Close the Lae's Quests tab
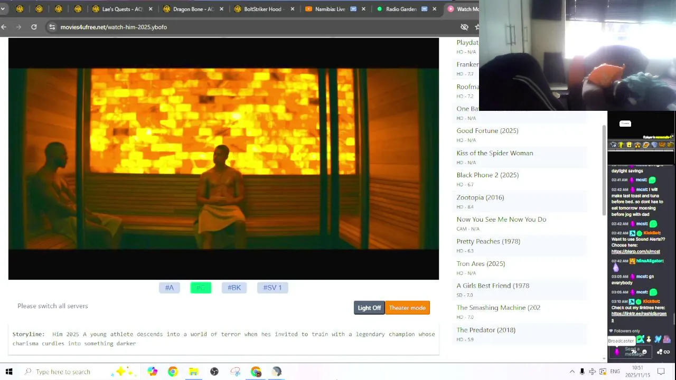 151,9
